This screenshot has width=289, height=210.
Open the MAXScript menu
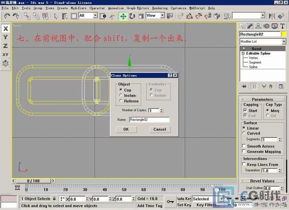pos(197,8)
